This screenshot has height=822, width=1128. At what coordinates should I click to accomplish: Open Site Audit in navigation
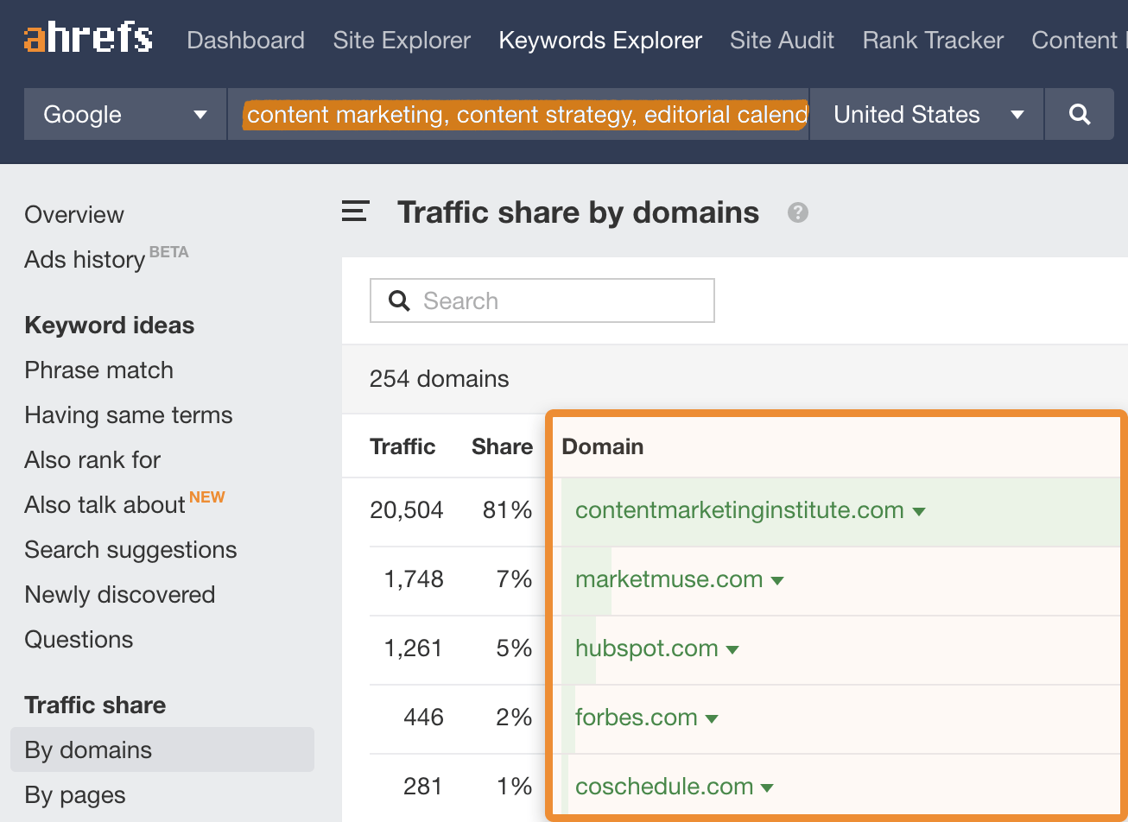coord(782,41)
